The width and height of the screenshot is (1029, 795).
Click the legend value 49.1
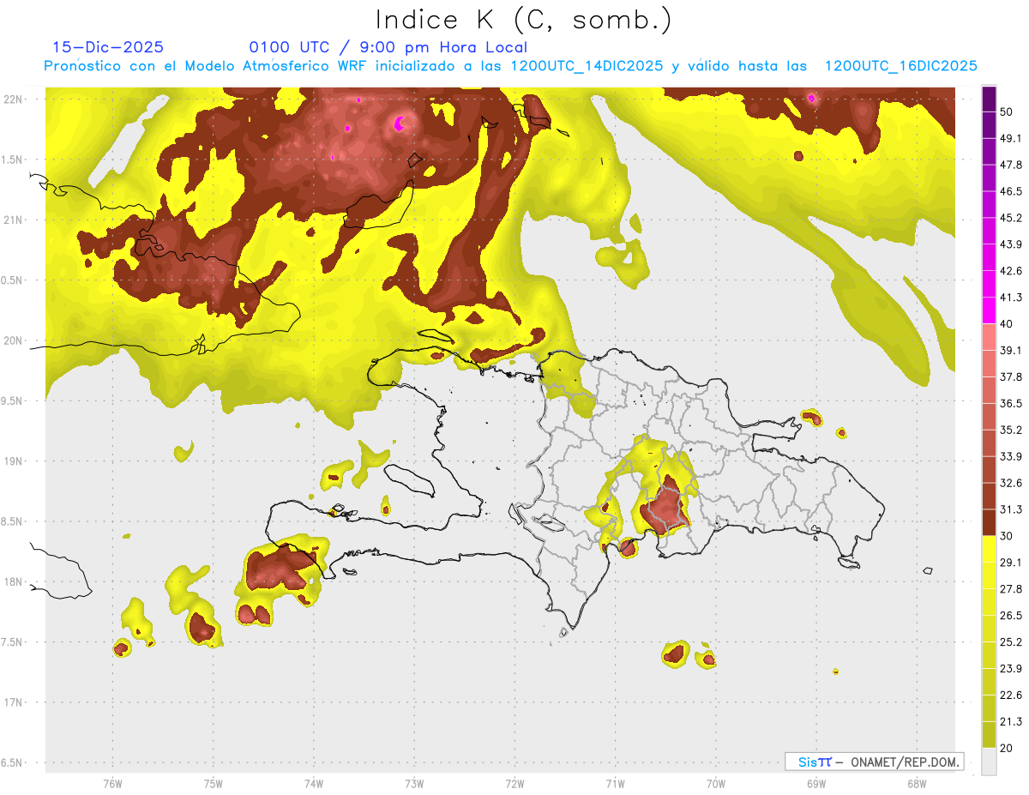coord(1011,138)
